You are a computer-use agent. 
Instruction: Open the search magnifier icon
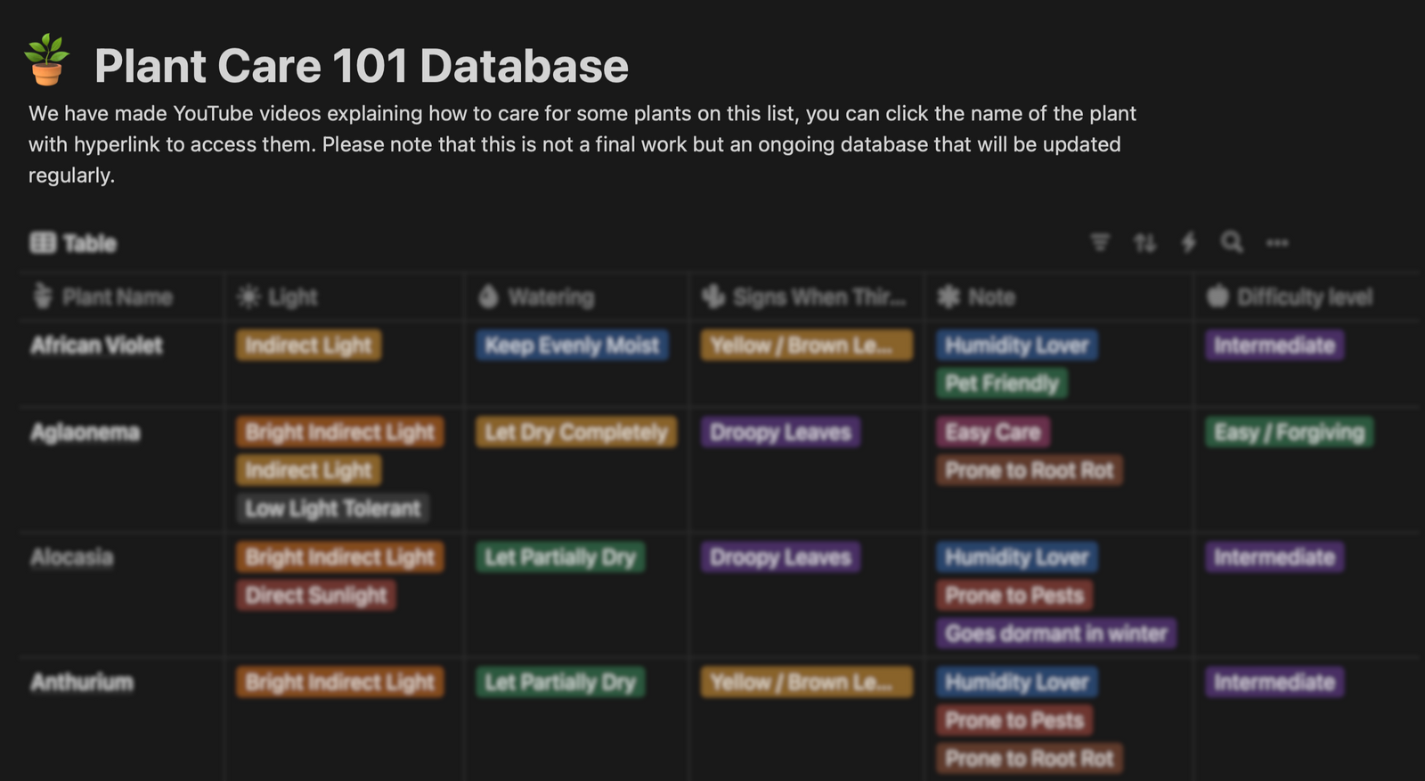(1232, 242)
